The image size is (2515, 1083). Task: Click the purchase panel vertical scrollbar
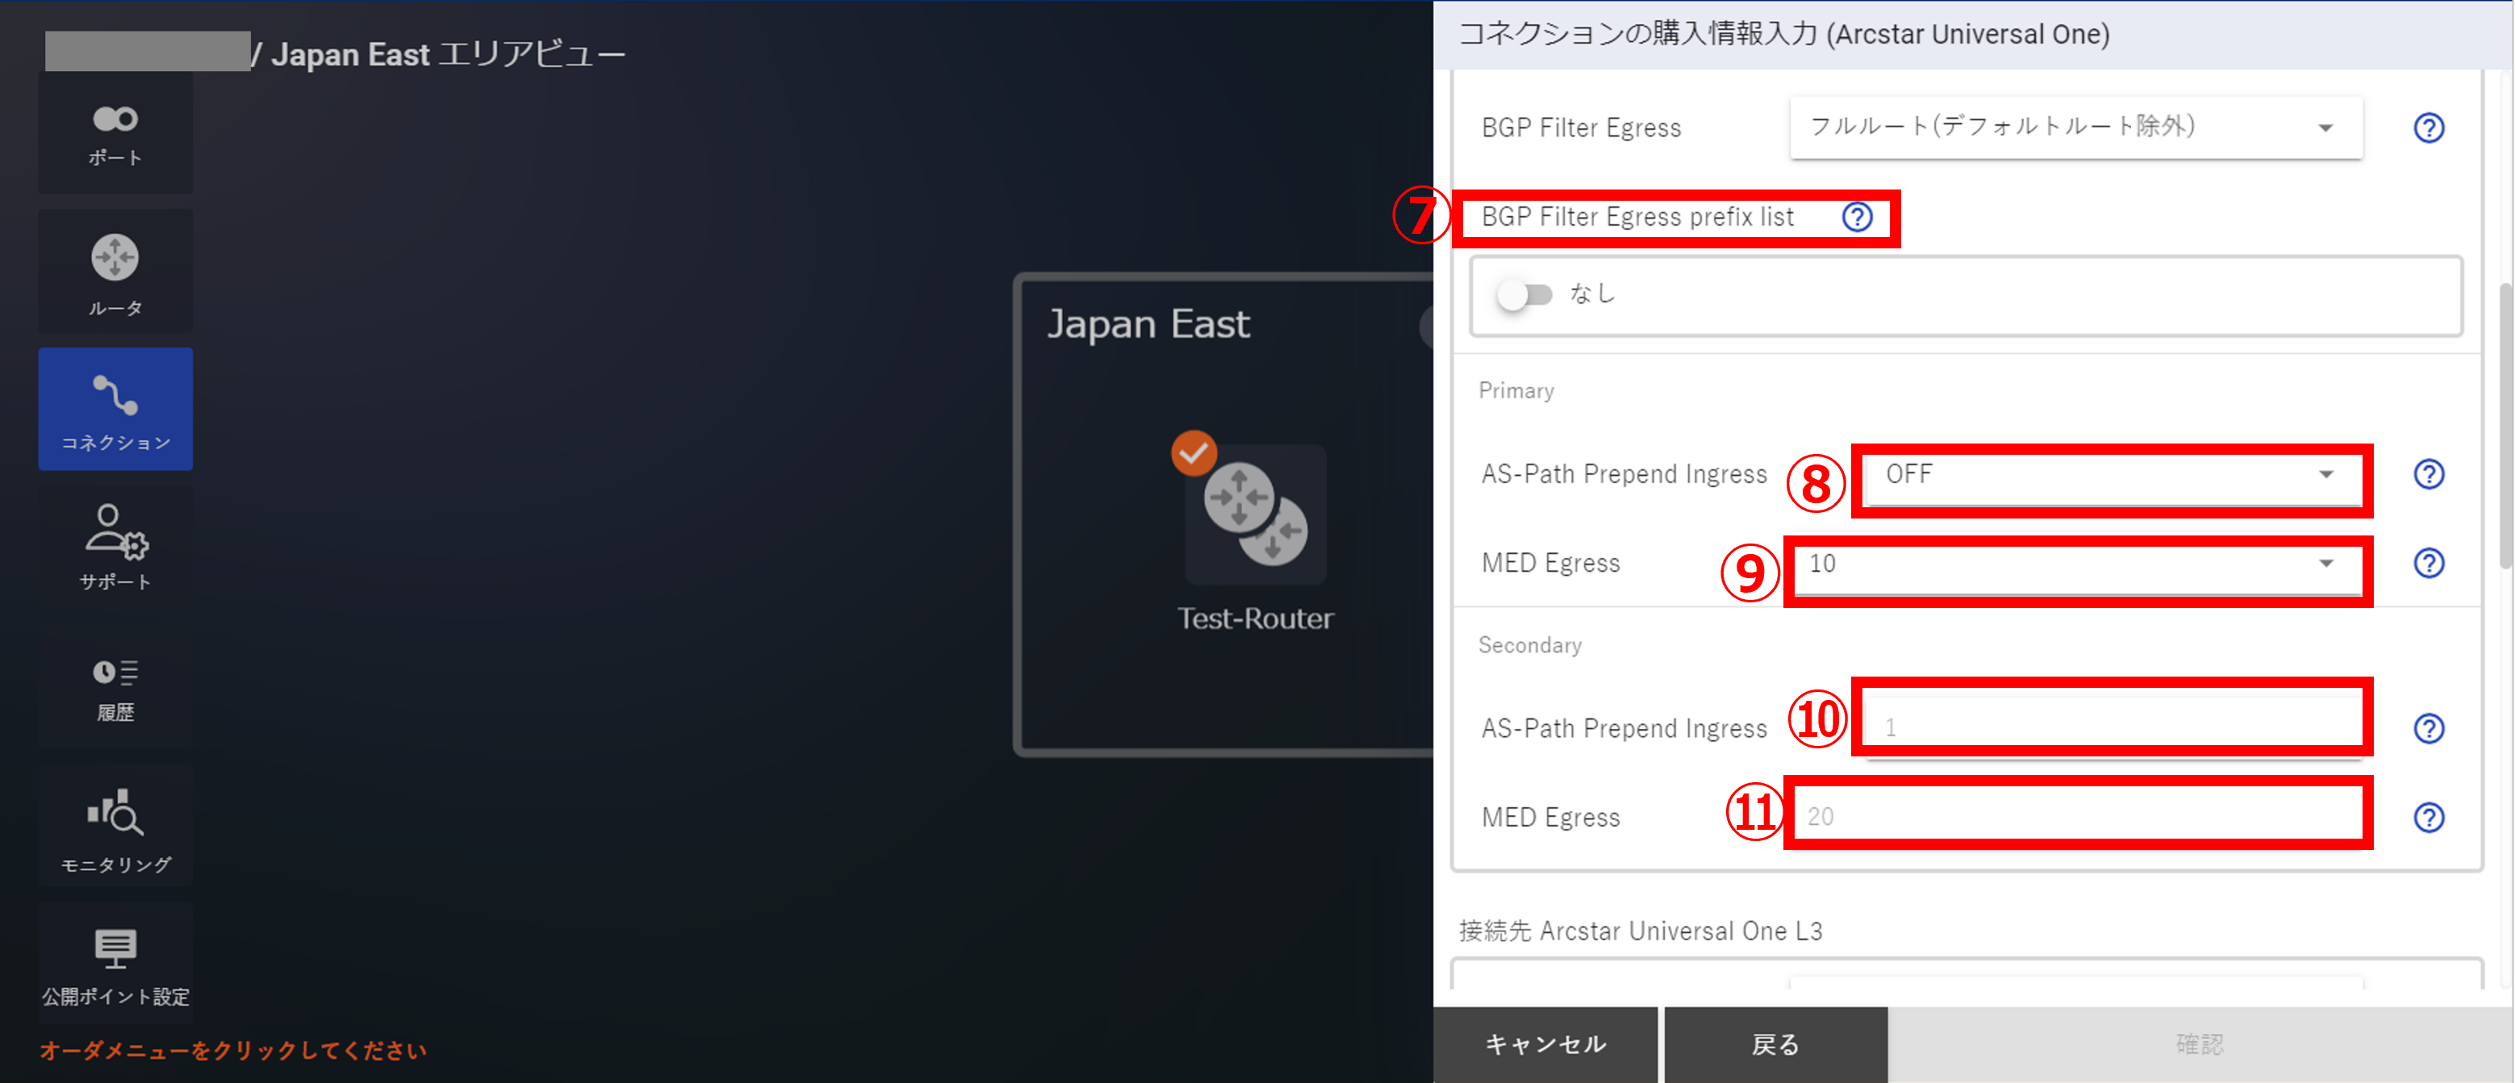(x=2505, y=426)
